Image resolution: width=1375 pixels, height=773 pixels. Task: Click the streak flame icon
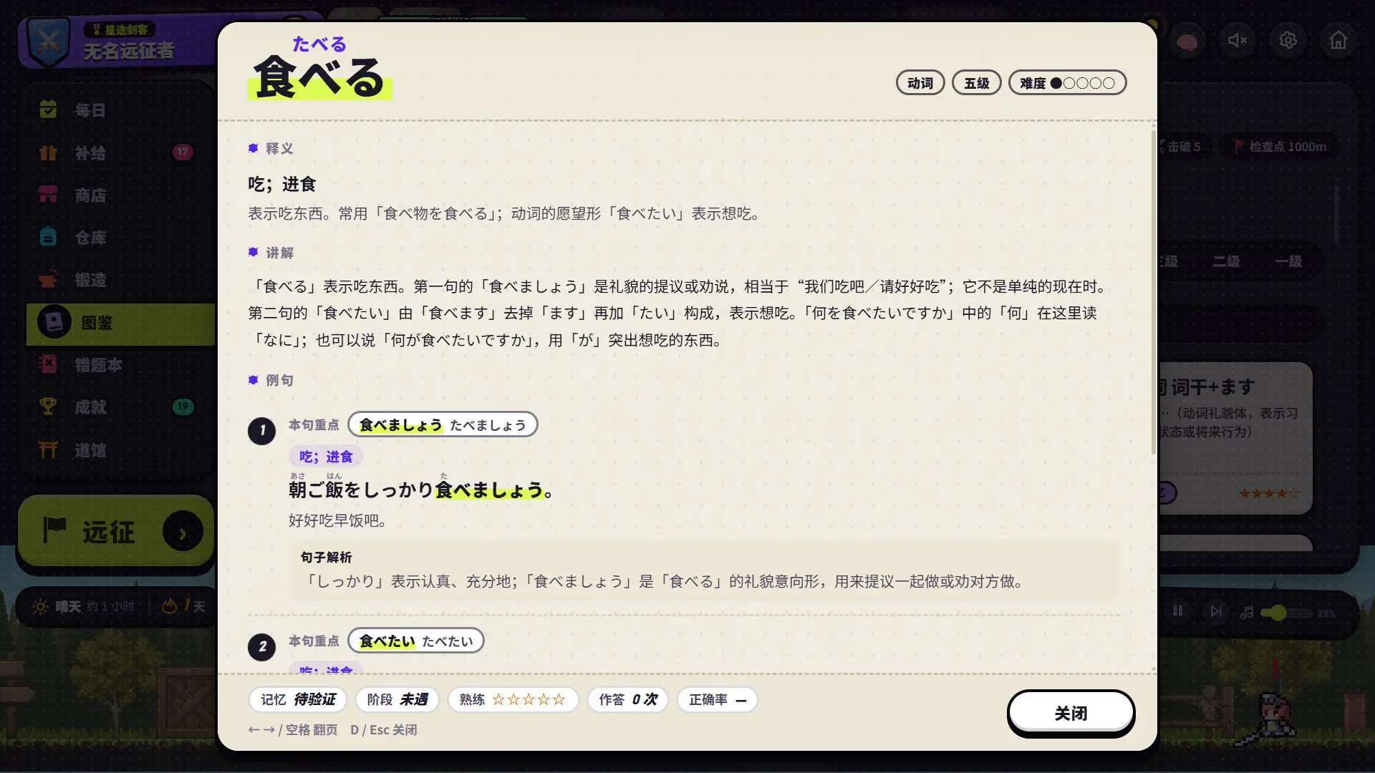[x=169, y=606]
